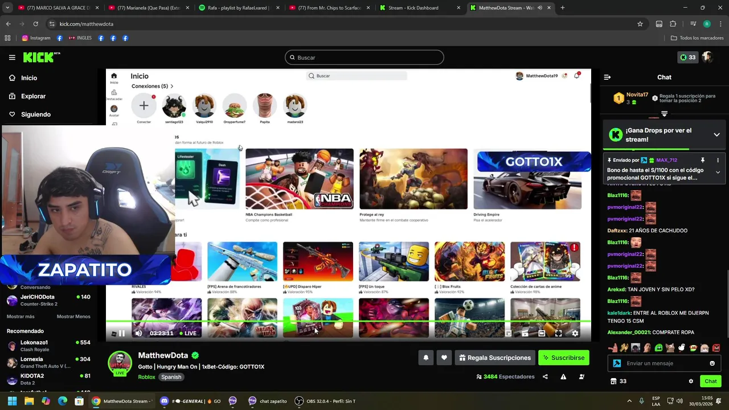Open Todos los marcadores folder

tap(697, 38)
